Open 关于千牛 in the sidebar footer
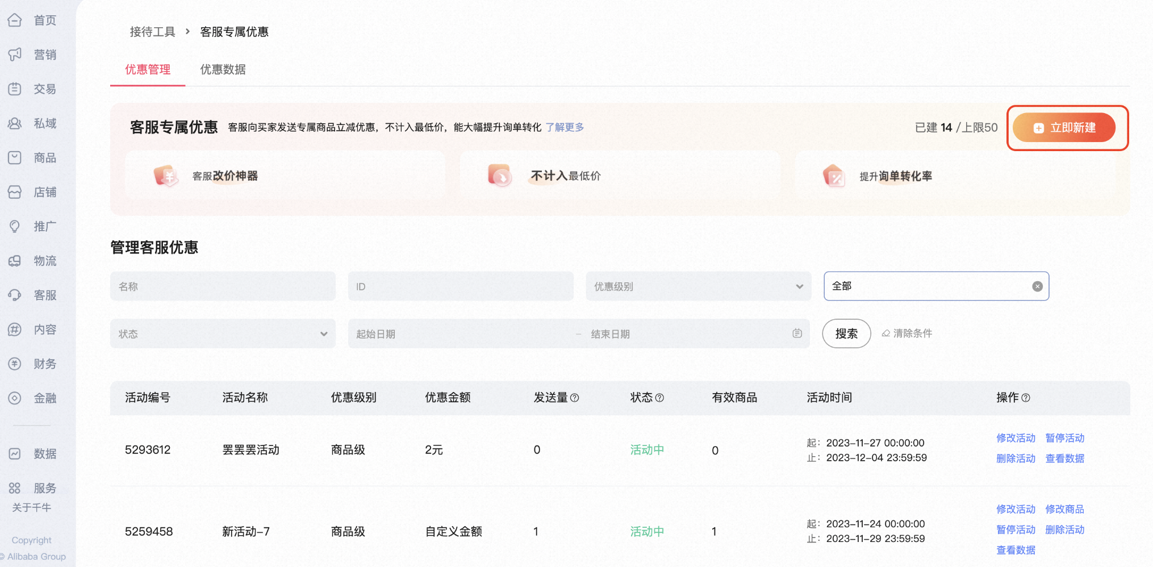 (32, 508)
